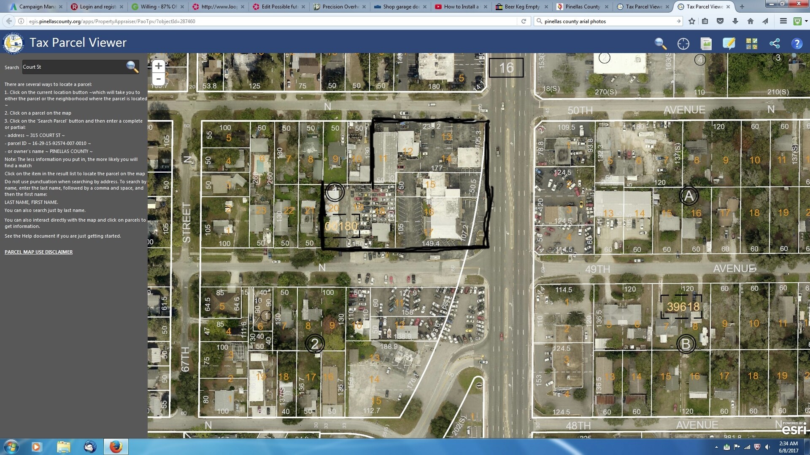This screenshot has width=810, height=455.
Task: Open the site information dropdown in the address bar
Action: click(x=21, y=21)
